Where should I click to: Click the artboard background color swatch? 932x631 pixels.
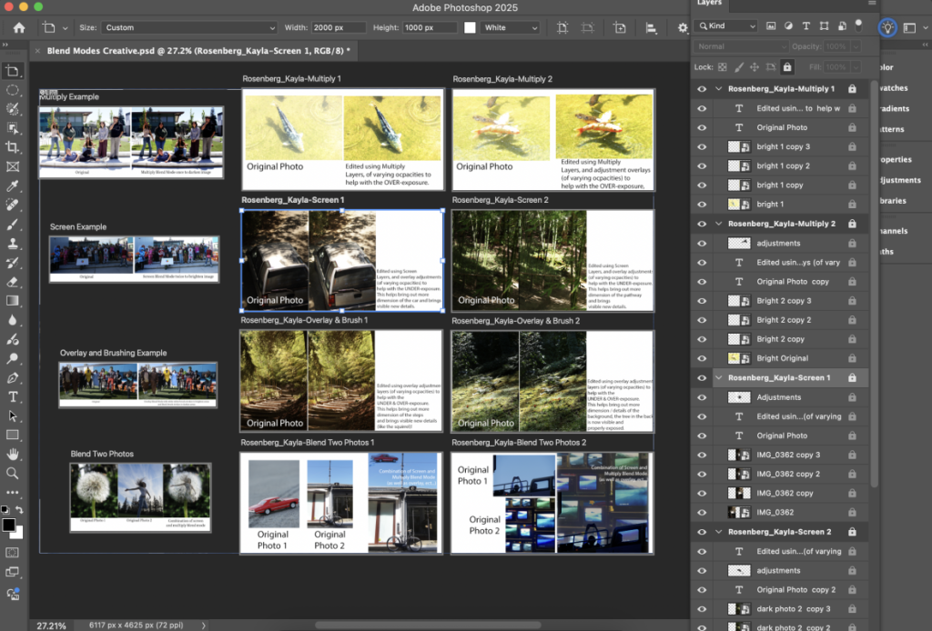470,27
